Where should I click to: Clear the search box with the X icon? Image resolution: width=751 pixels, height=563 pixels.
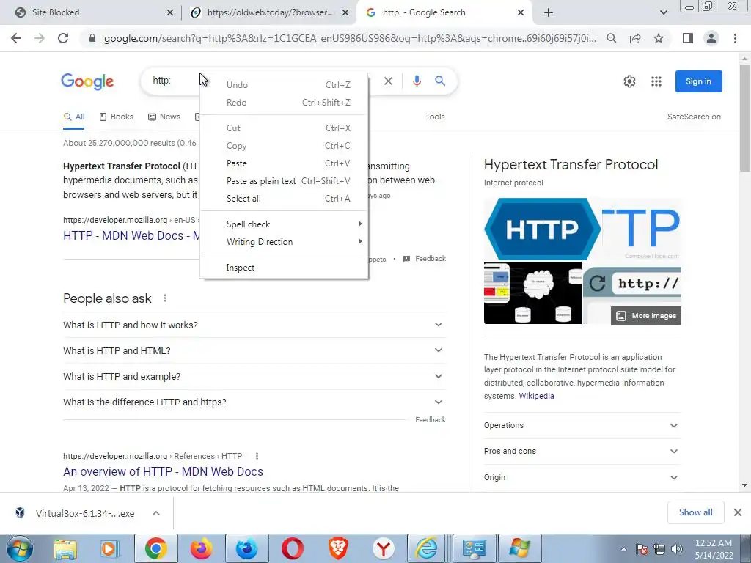pos(389,81)
